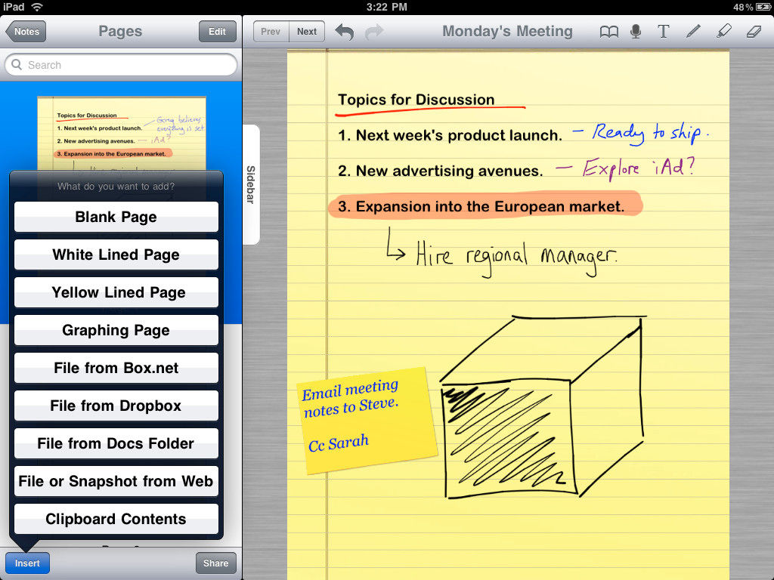Select the yellow sticky note
Viewport: 774px width, 580px height.
(367, 420)
